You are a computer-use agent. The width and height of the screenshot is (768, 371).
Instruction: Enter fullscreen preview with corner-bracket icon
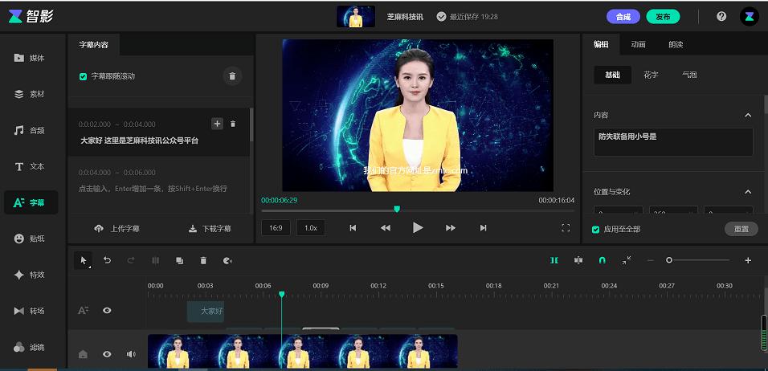[x=566, y=227]
